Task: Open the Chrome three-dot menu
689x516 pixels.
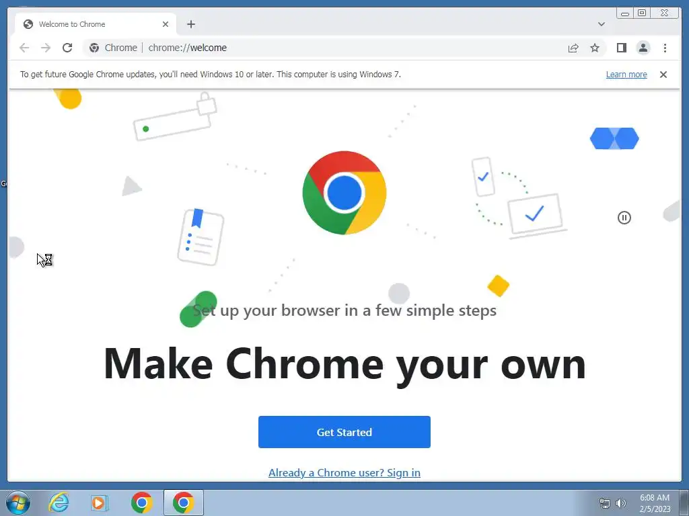Action: coord(665,48)
